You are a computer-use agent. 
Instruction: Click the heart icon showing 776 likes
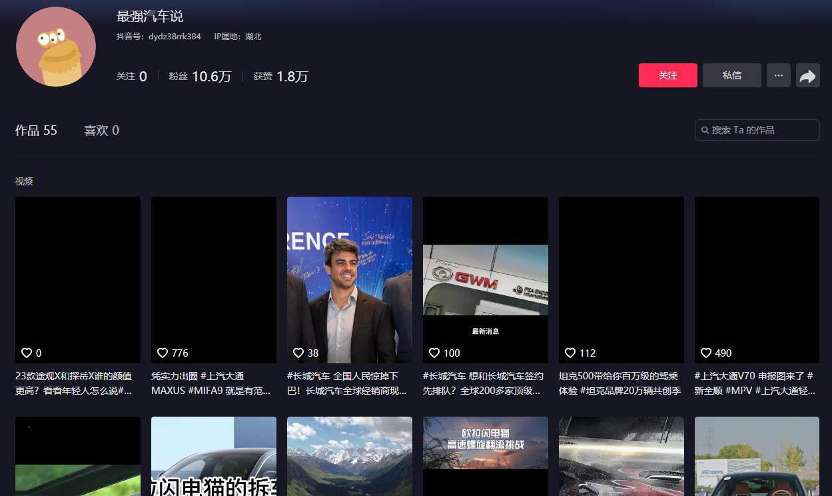tap(163, 353)
